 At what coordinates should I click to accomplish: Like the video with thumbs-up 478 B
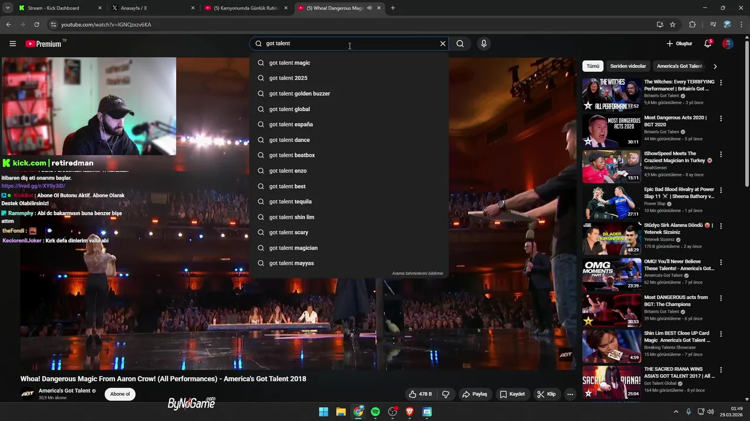tap(420, 394)
